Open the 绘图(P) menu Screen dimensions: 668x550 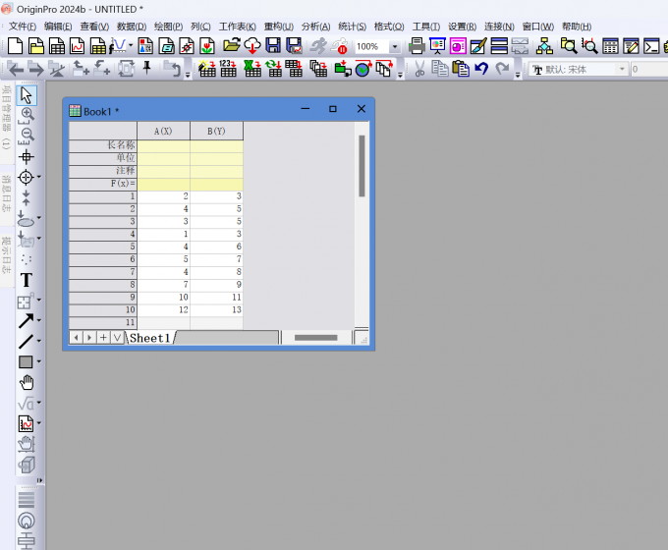tap(168, 27)
